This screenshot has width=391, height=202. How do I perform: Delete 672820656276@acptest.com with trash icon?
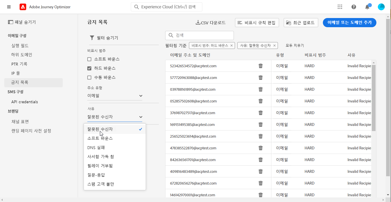point(260,183)
